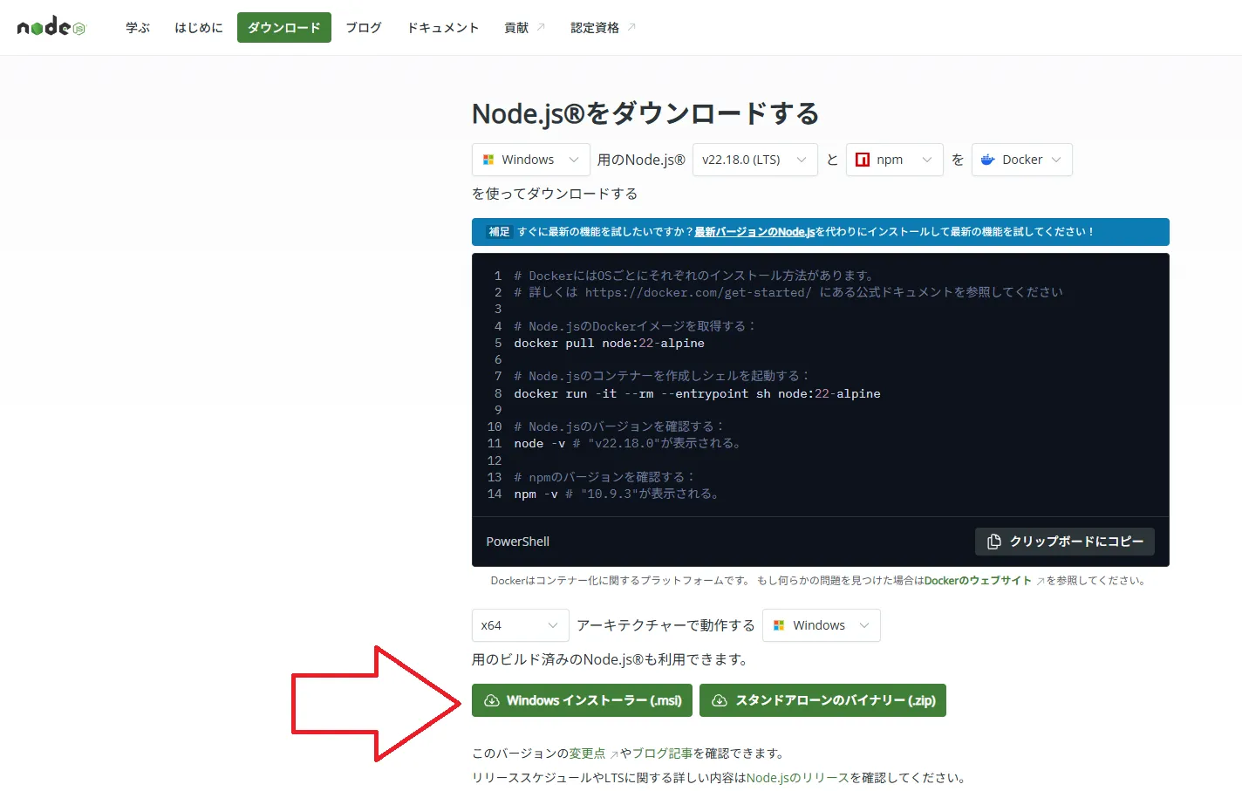Open the Dockerのウェブサイト link
Screen dimensions: 1242x791
coord(977,581)
